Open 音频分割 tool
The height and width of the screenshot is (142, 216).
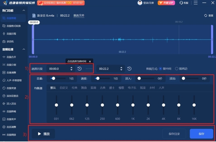coord(9,65)
